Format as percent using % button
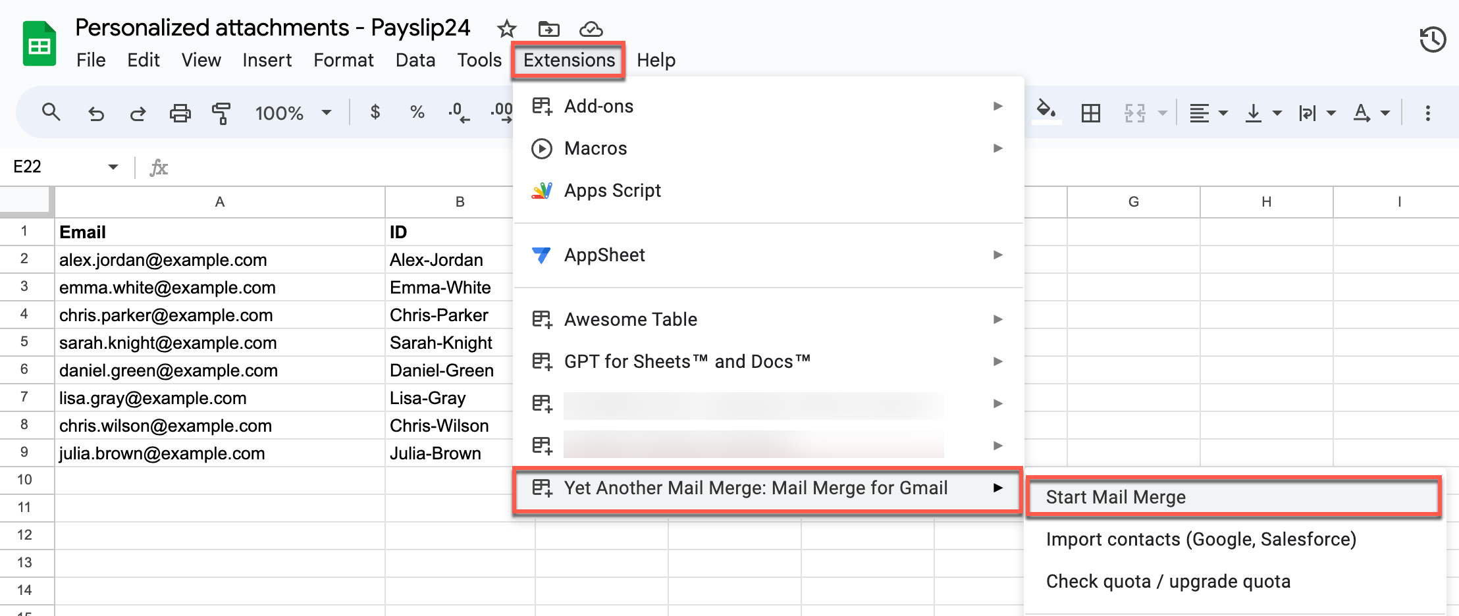 tap(417, 113)
